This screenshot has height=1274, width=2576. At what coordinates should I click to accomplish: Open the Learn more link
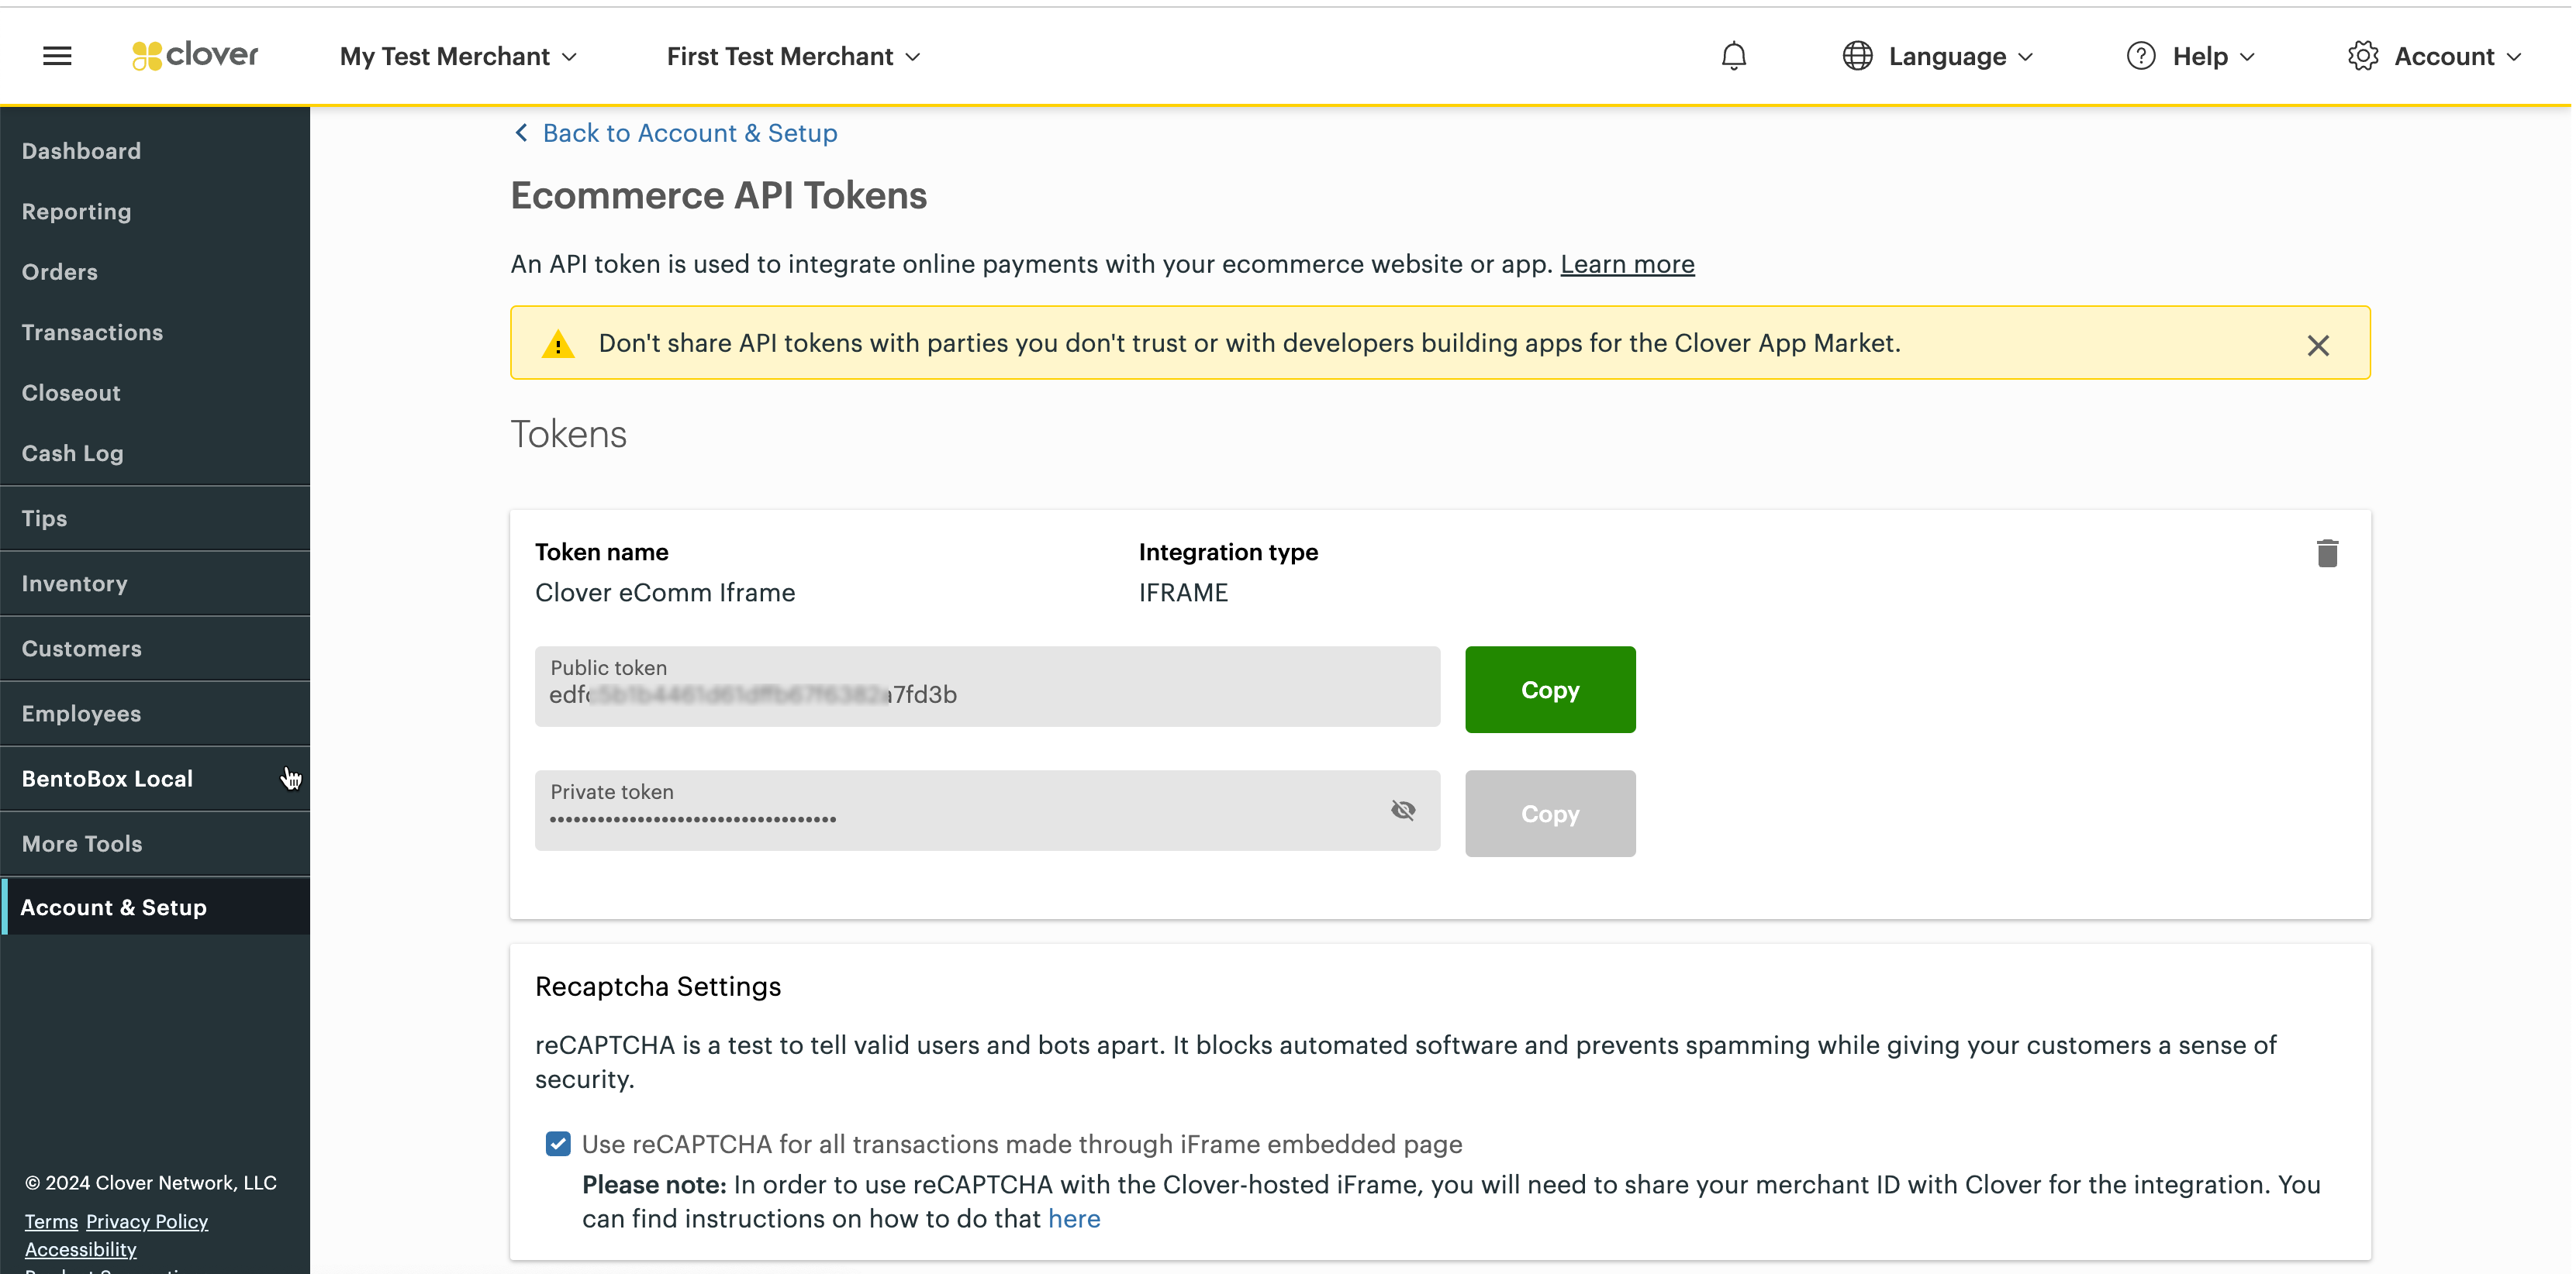tap(1627, 263)
